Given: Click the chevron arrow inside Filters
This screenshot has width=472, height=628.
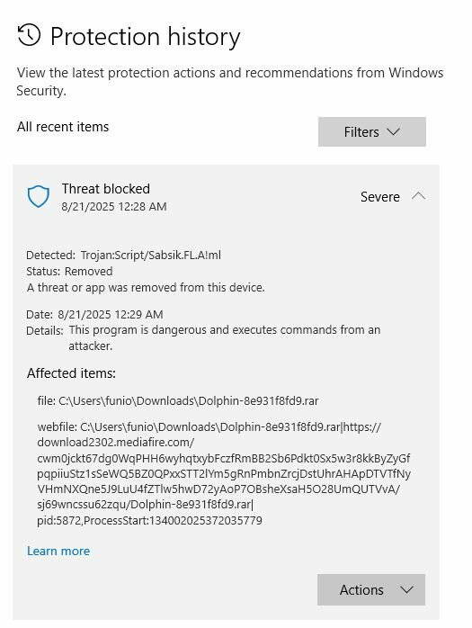Looking at the screenshot, I should (394, 131).
